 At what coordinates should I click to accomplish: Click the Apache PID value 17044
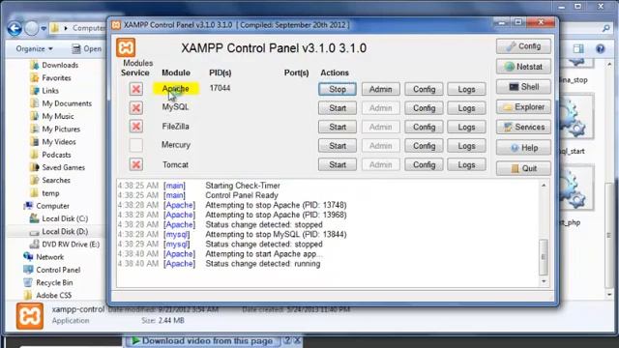(x=220, y=88)
